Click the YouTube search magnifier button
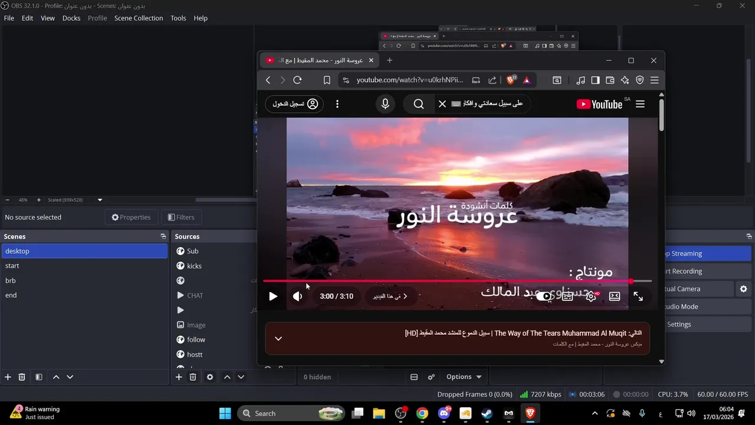755x425 pixels. (x=419, y=104)
